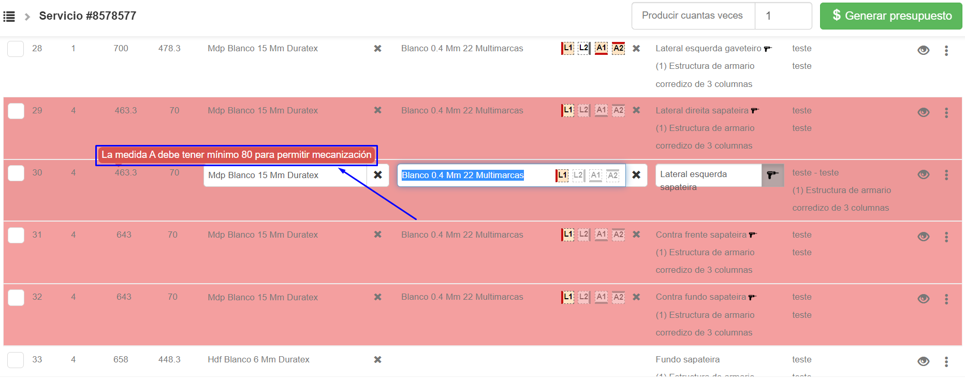Image resolution: width=965 pixels, height=380 pixels.
Task: Remove material Hdf Blanco in row 33
Action: click(378, 360)
